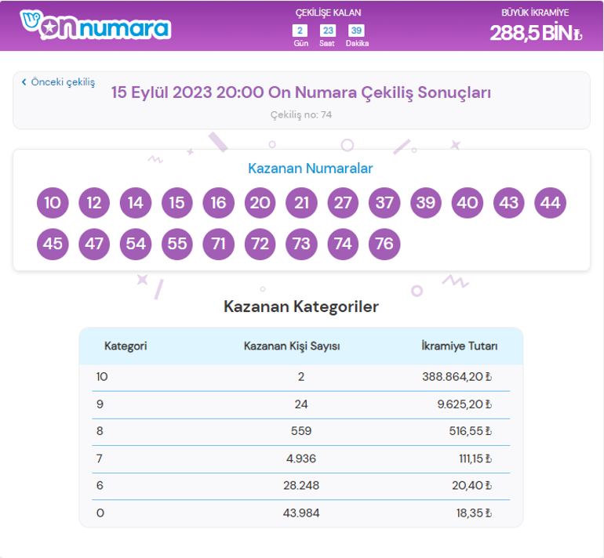Pick winning number ball 71
This screenshot has height=558, width=604.
(218, 244)
